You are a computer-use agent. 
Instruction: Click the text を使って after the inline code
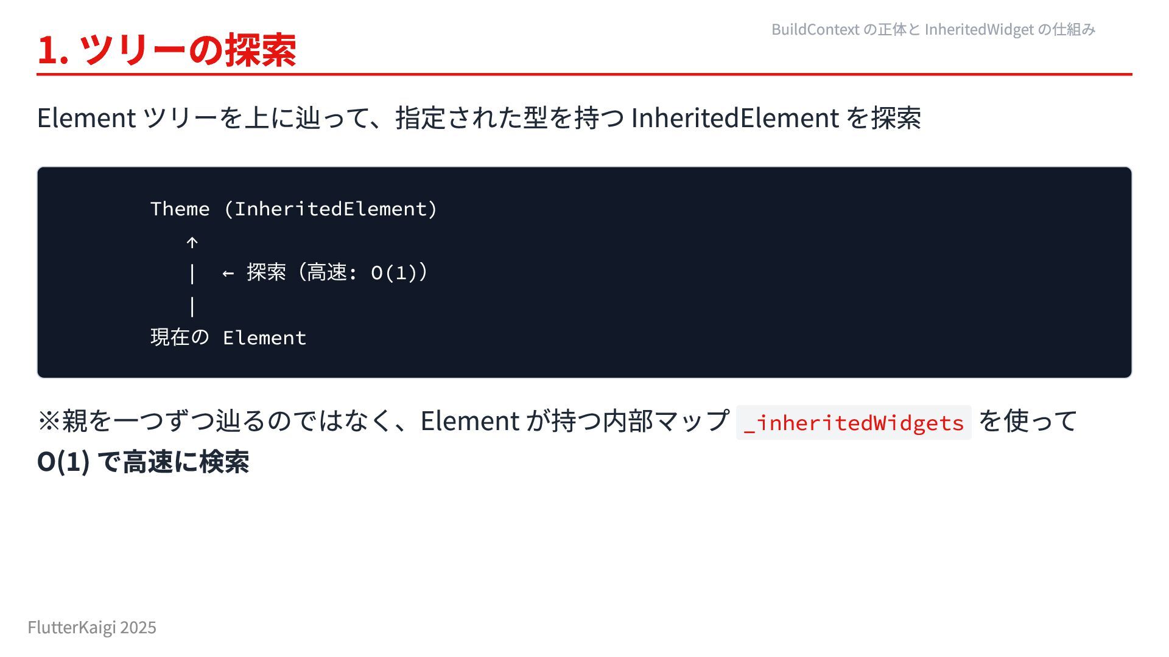[x=1028, y=421]
